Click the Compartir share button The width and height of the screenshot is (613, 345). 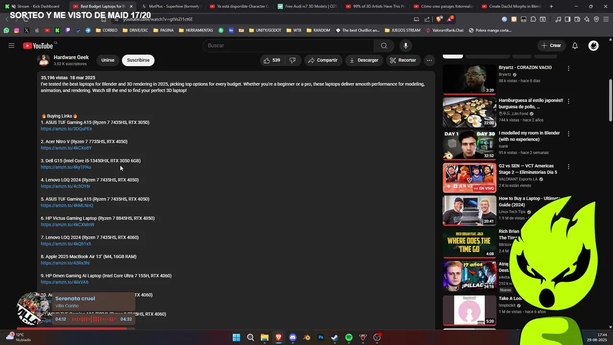323,60
